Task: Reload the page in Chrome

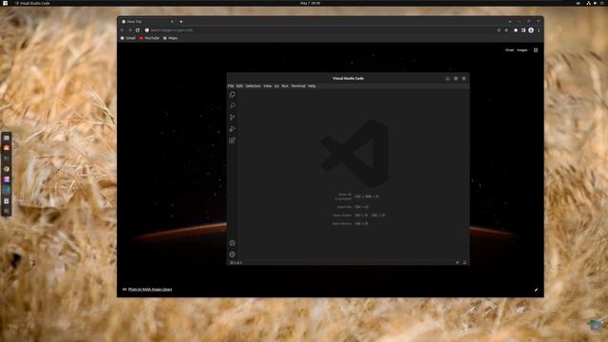Action: (138, 30)
